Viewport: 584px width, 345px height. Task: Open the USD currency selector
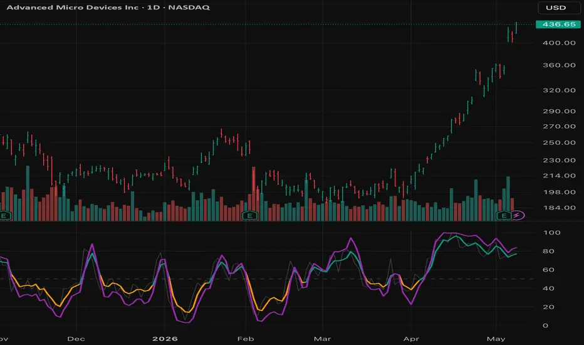pyautogui.click(x=559, y=8)
